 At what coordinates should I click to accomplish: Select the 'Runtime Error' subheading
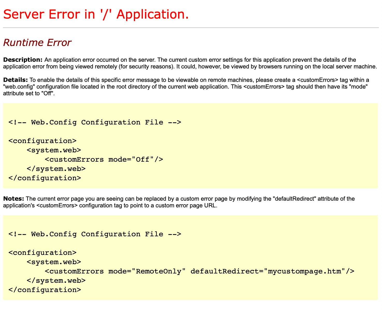[x=37, y=42]
